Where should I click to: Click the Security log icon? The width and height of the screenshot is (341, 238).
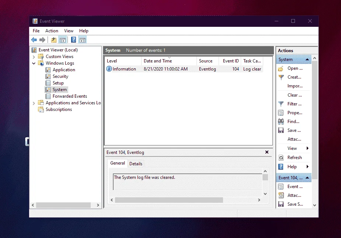click(48, 76)
